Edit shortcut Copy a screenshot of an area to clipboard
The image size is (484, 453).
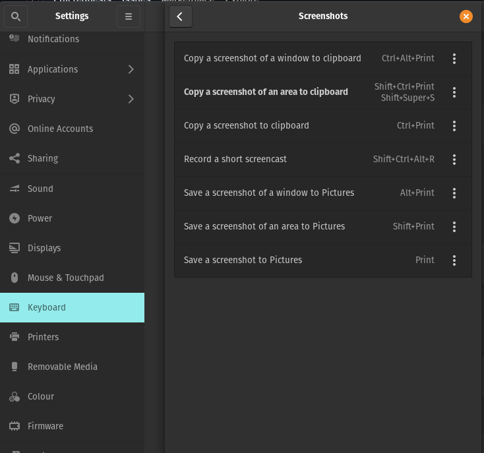pos(323,92)
